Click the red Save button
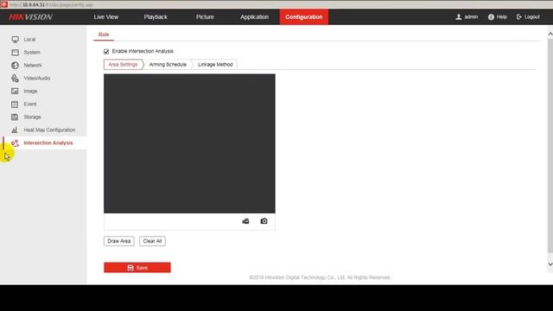The image size is (553, 311). (x=137, y=268)
